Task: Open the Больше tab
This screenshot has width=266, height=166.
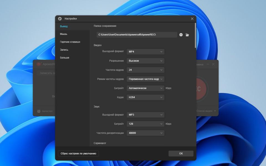Action: pyautogui.click(x=65, y=58)
